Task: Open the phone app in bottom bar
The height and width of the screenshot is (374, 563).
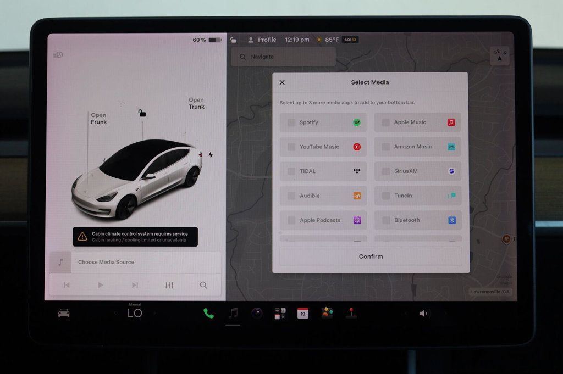Action: point(208,313)
